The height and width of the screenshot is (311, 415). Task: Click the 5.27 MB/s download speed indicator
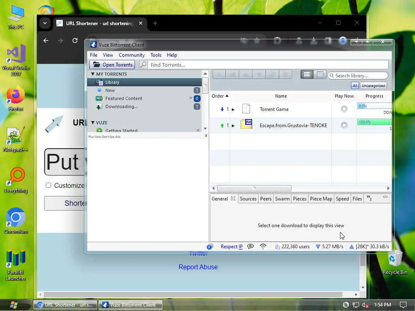click(329, 247)
